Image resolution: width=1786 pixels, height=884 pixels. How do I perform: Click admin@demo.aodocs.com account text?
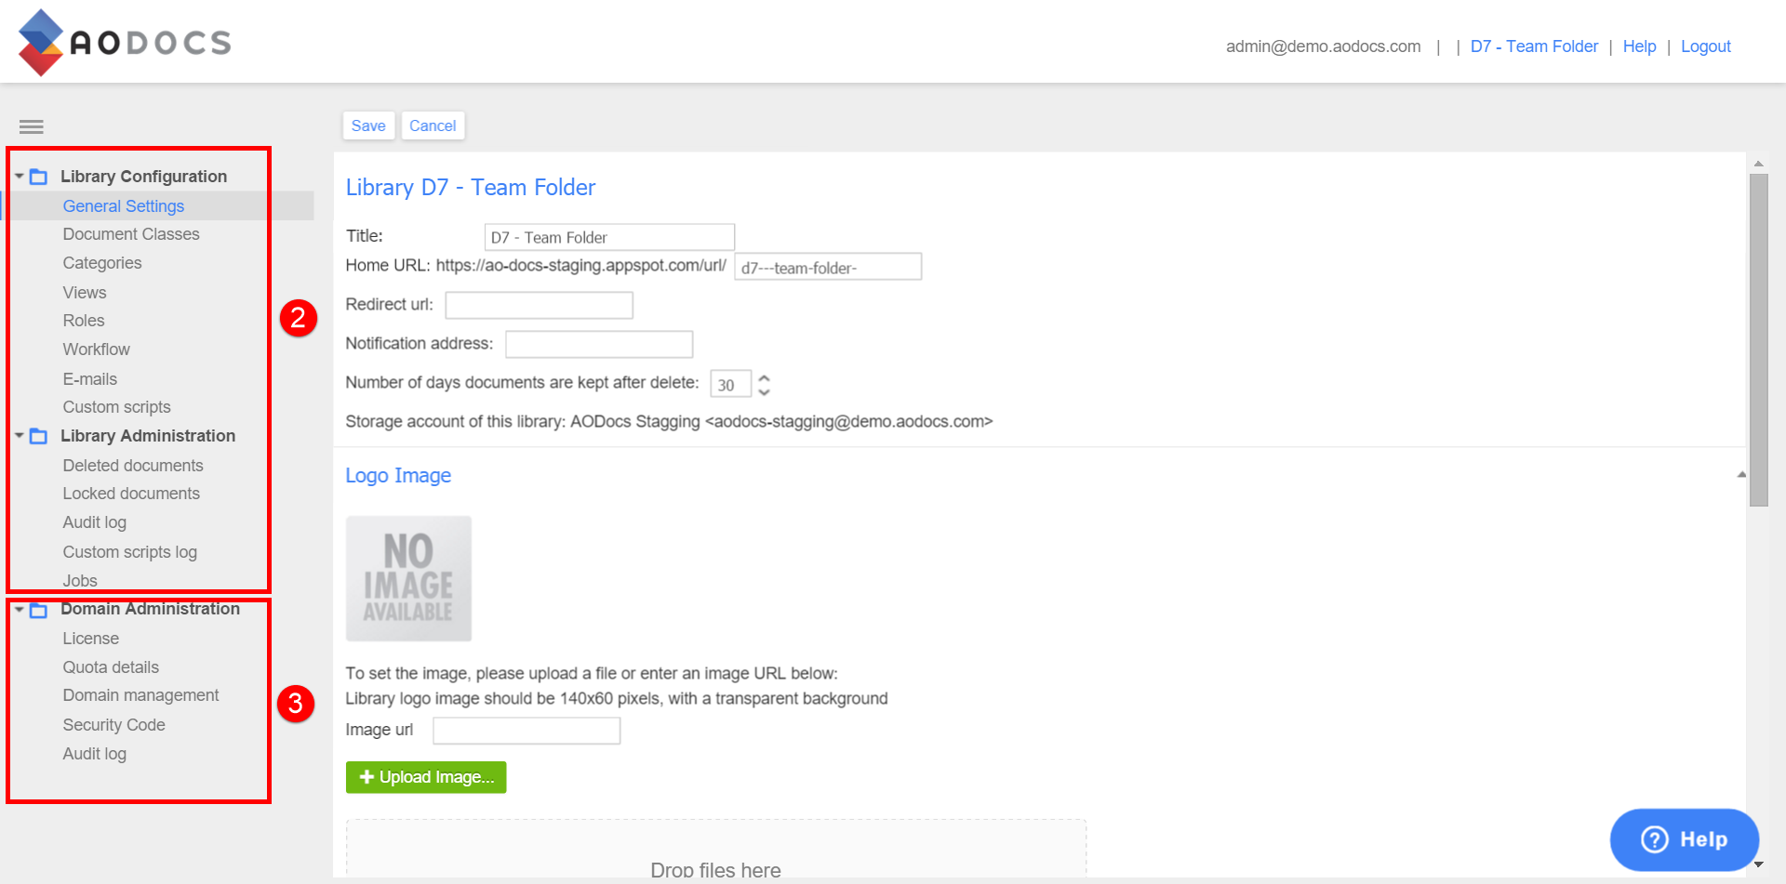point(1323,46)
